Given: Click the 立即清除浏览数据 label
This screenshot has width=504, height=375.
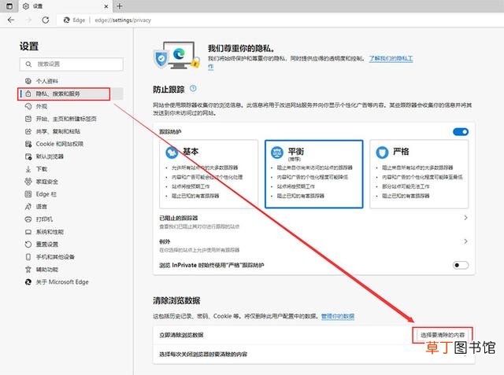Looking at the screenshot, I should tap(182, 335).
